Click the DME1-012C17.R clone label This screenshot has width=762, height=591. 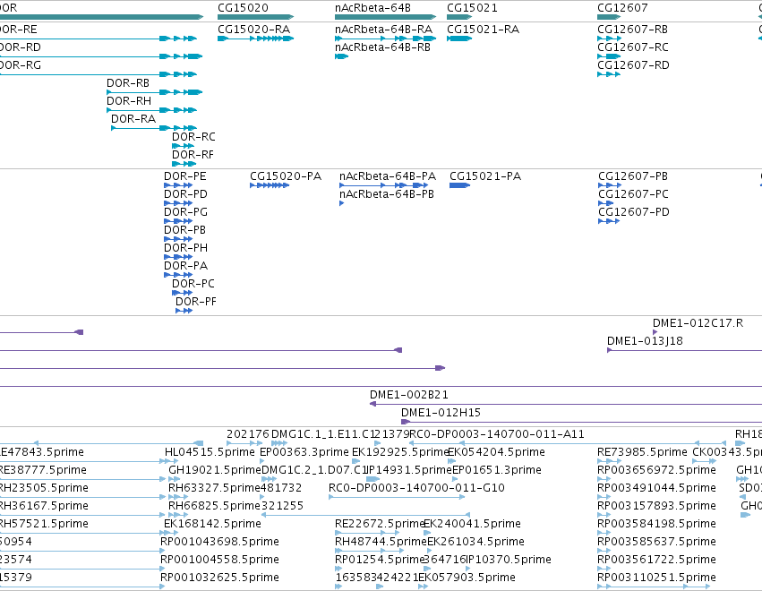coord(698,323)
